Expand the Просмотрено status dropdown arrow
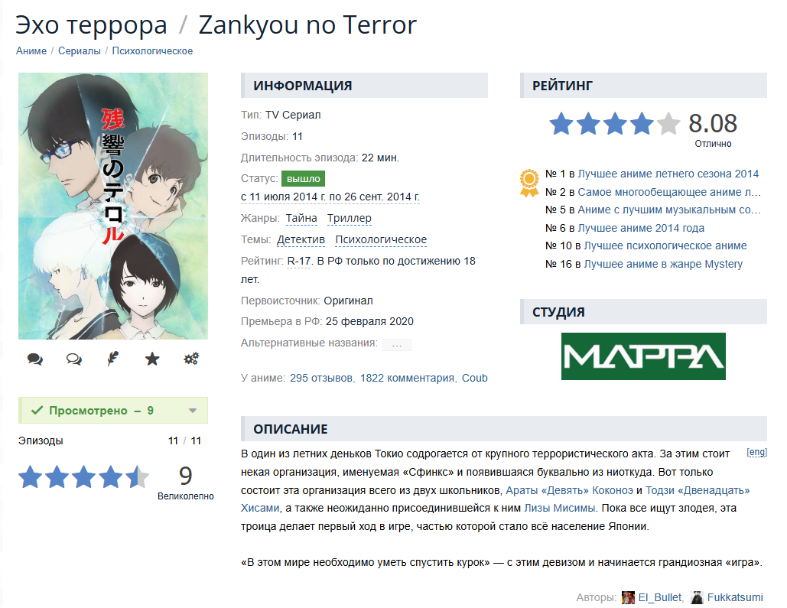This screenshot has width=787, height=608. (x=193, y=411)
